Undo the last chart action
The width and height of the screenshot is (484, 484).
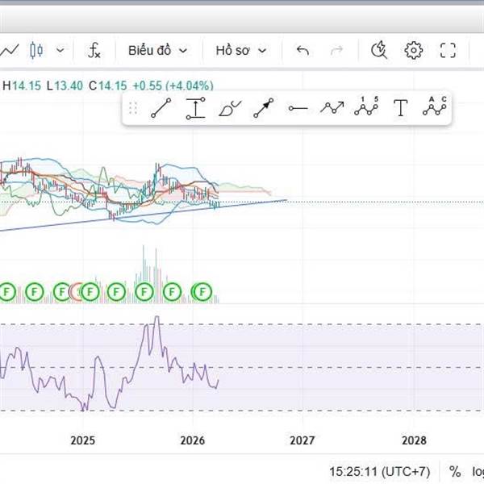[302, 51]
